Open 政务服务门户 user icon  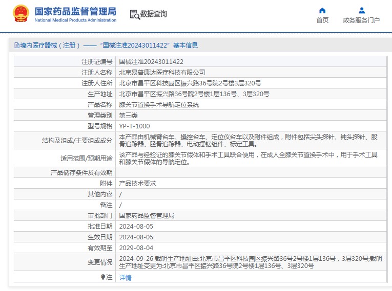[x=361, y=10]
